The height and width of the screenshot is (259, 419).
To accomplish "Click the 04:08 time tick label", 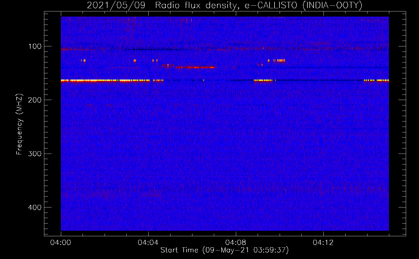I will tap(236, 243).
